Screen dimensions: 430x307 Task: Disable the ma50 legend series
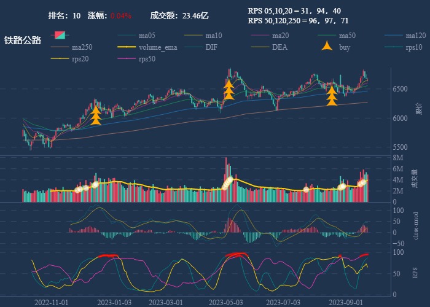[347, 36]
